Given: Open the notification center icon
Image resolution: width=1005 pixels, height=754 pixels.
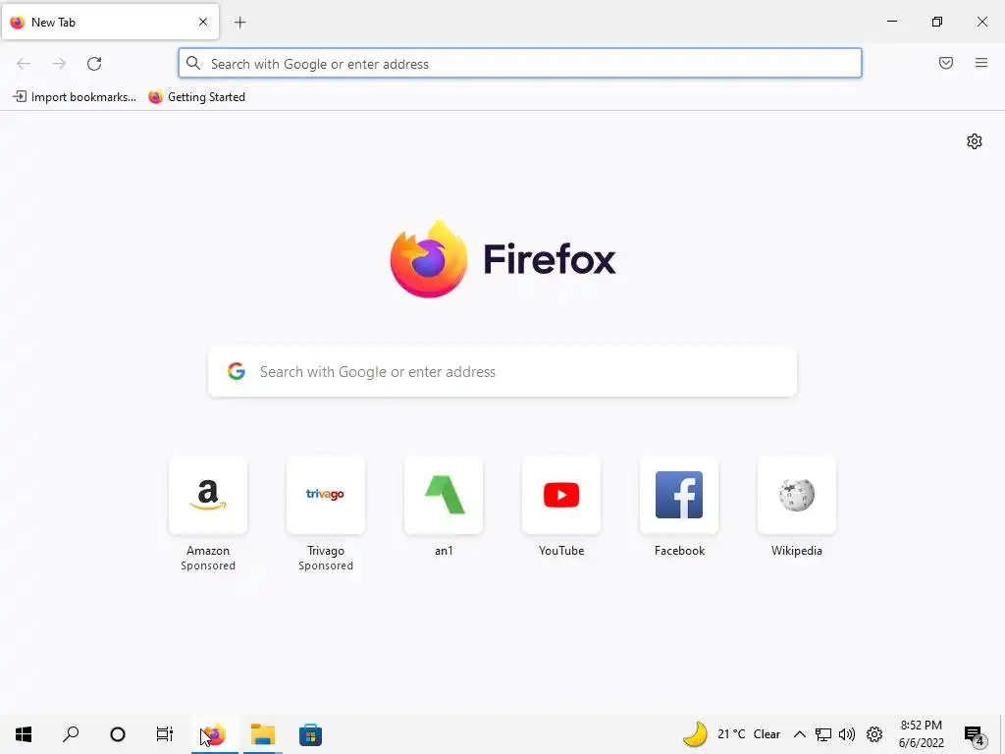Looking at the screenshot, I should (x=975, y=734).
